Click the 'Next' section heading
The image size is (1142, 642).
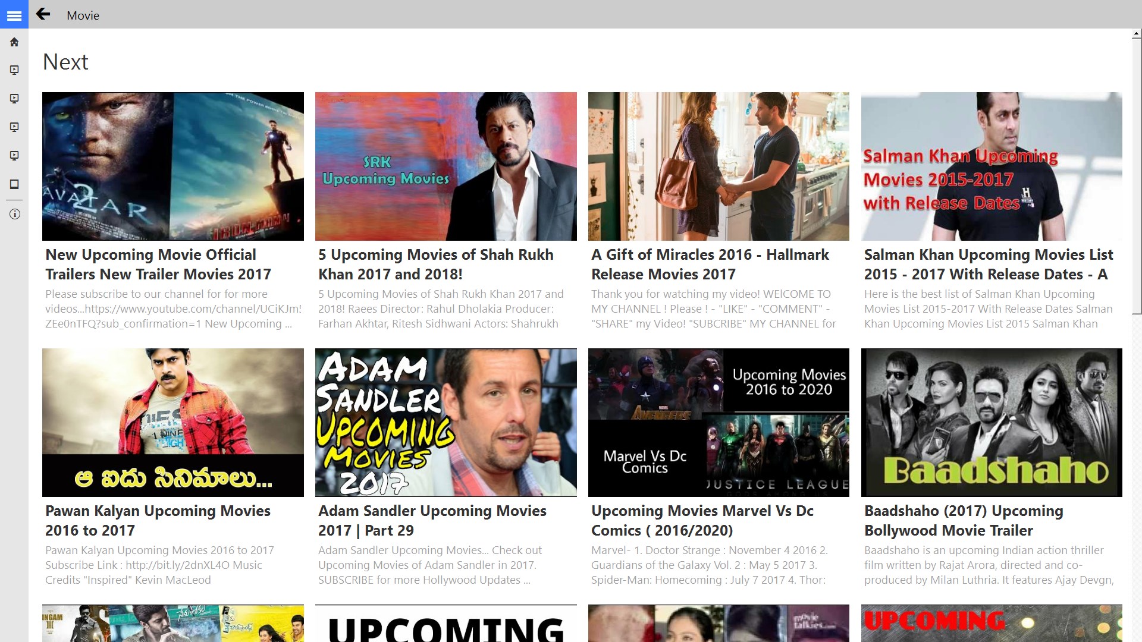click(x=65, y=62)
